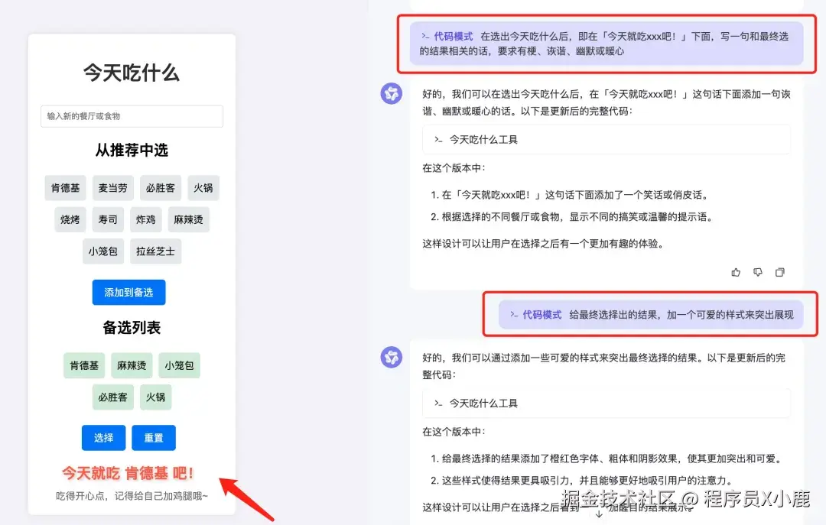
Task: Expand the second 今天吃什么工具 code block
Action: (x=605, y=403)
